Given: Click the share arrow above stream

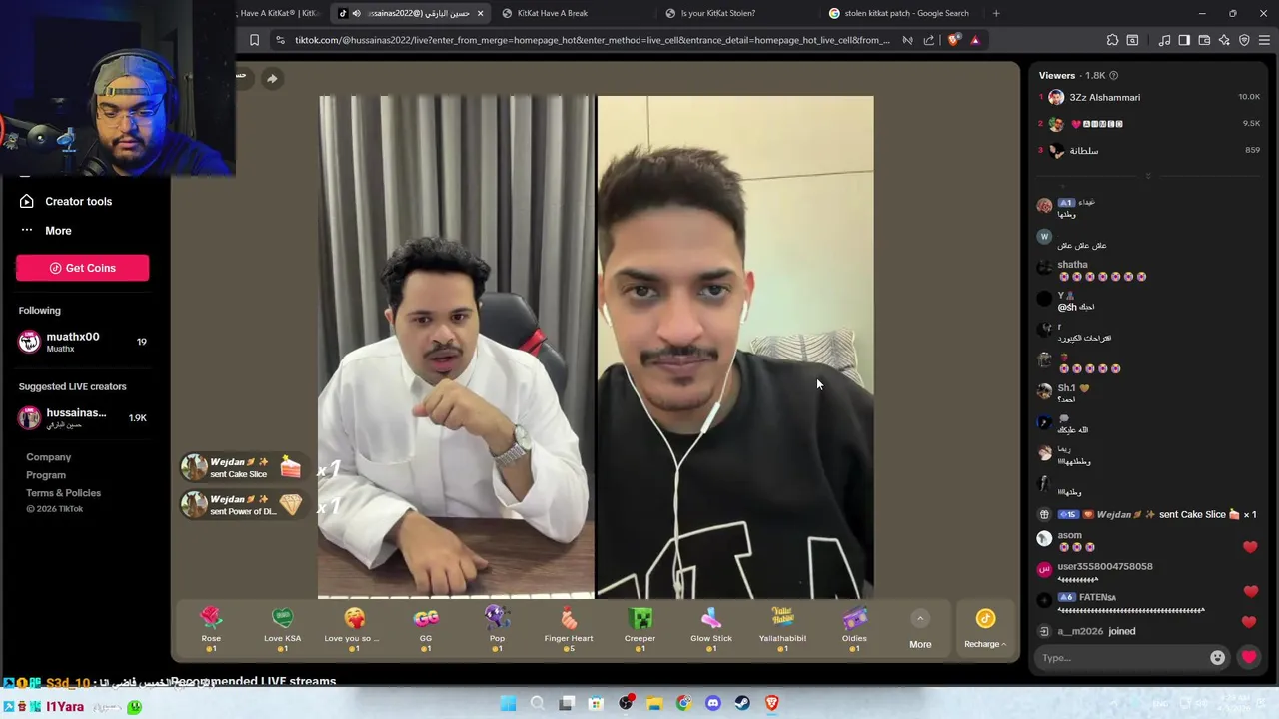Looking at the screenshot, I should (x=272, y=78).
